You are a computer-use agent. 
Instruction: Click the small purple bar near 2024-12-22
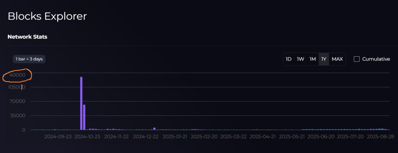pyautogui.click(x=154, y=128)
